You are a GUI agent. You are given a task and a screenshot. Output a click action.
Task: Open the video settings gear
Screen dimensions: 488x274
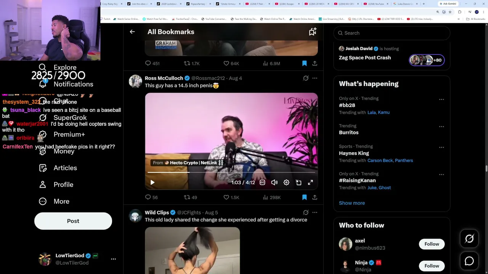(286, 183)
